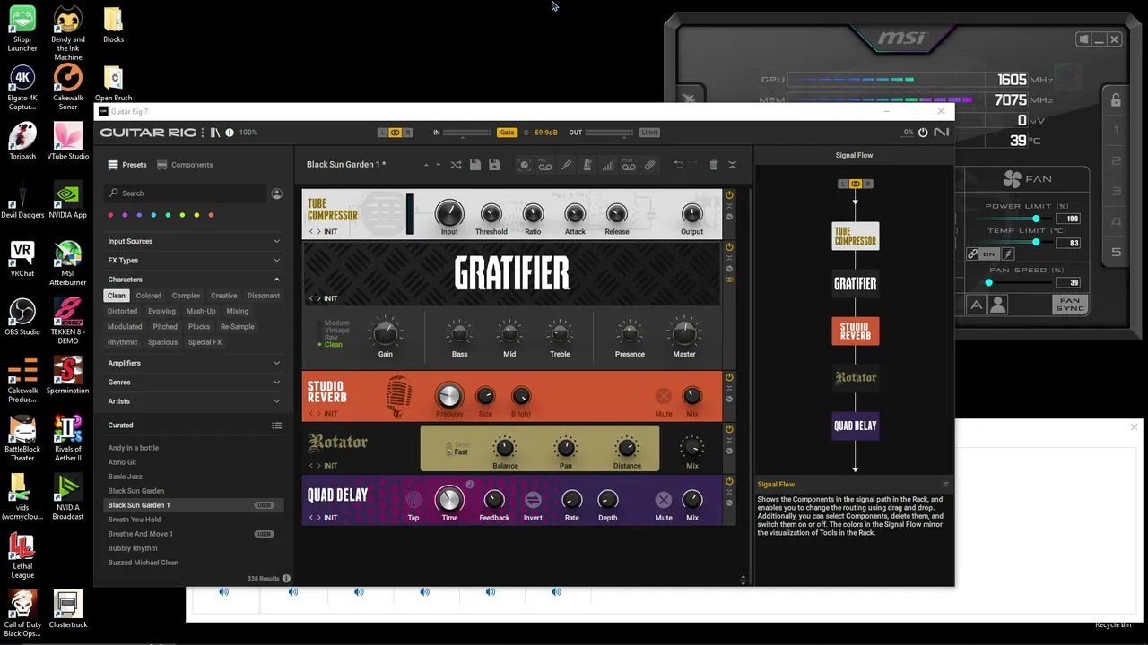This screenshot has width=1148, height=645.
Task: Undo the last change in Guitar Rig
Action: 678,165
